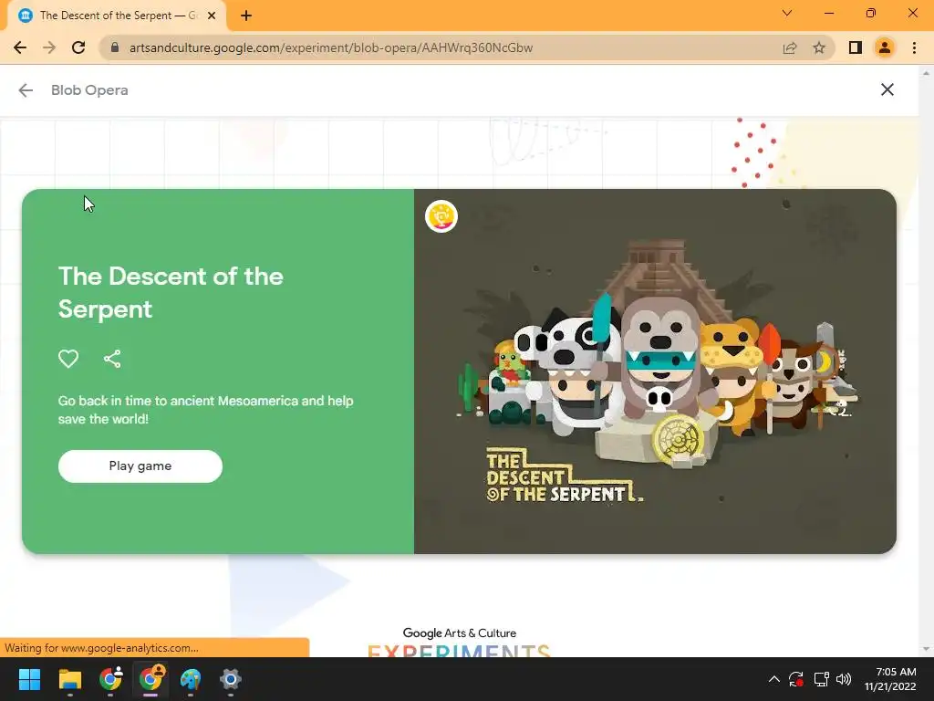This screenshot has height=701, width=934.
Task: Bookmark this tab with the star icon
Action: coord(819,47)
